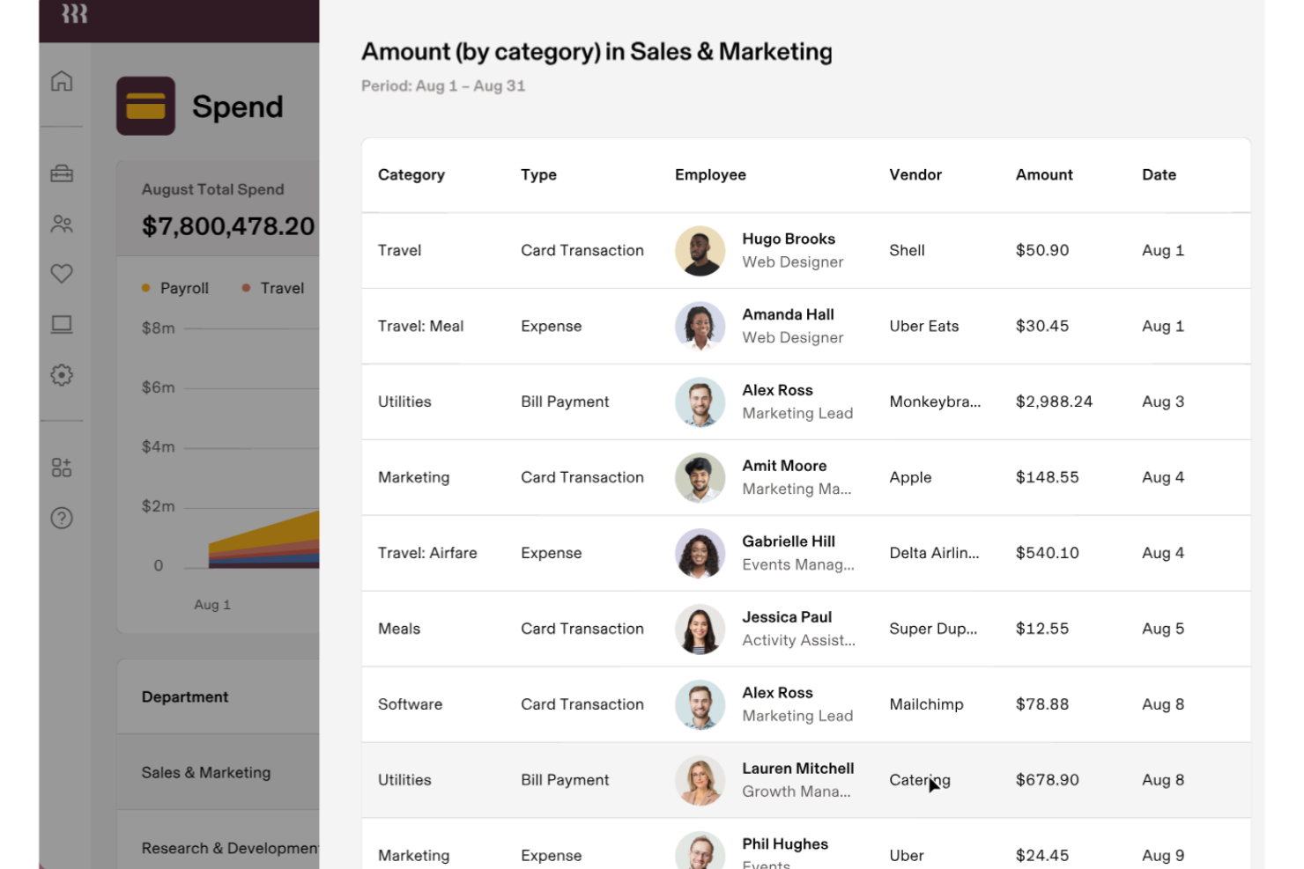The image size is (1304, 869).
Task: Click the add apps icon in sidebar
Action: (61, 468)
